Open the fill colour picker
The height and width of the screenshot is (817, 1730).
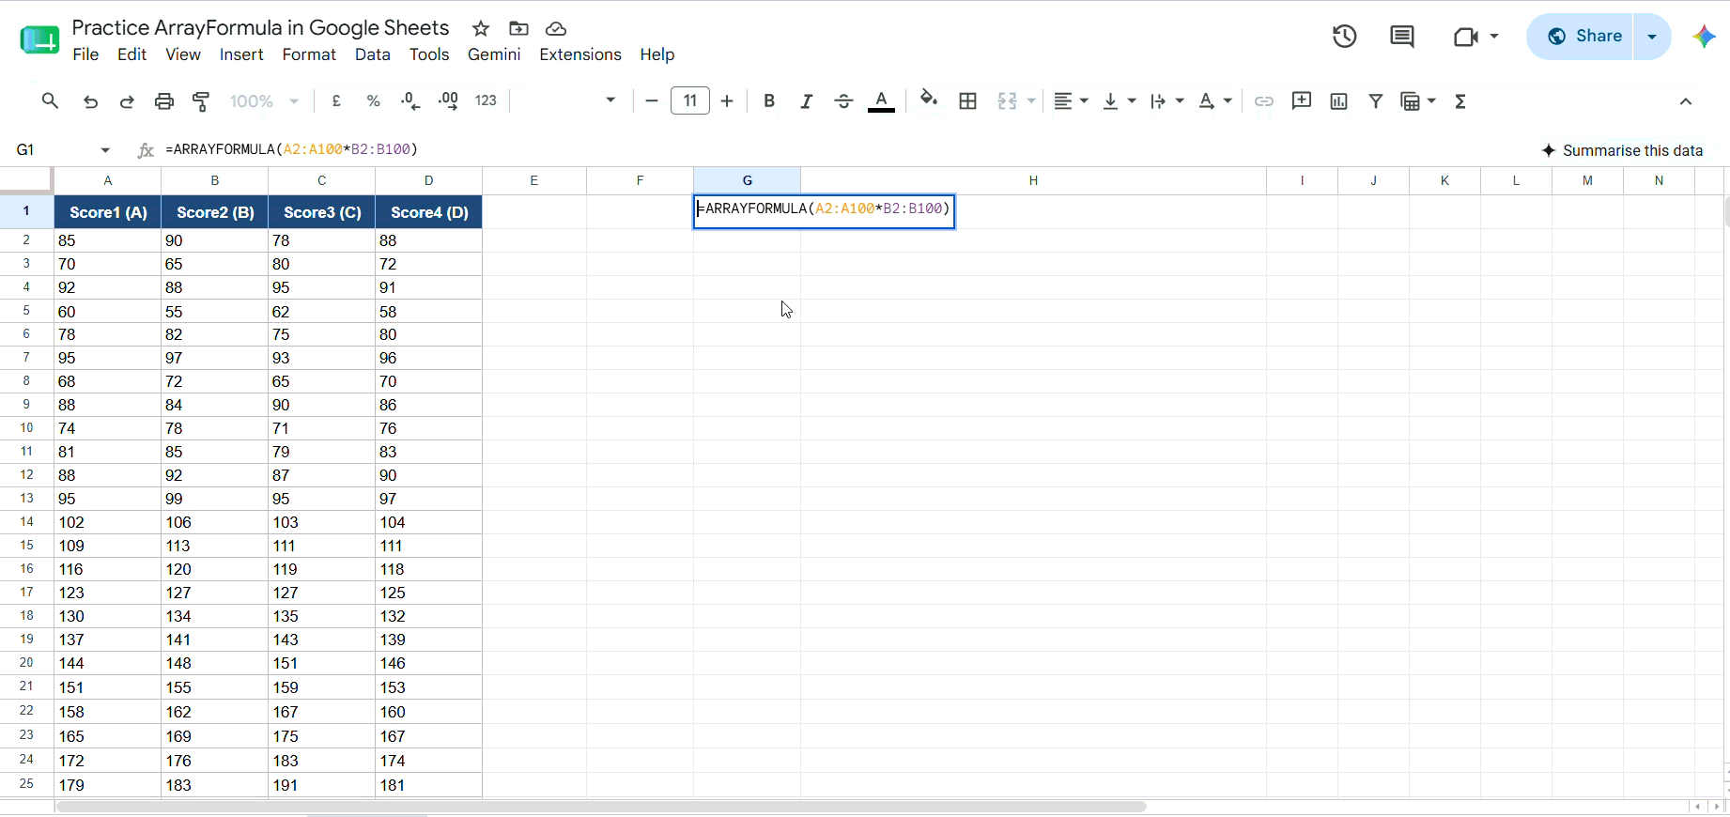929,100
